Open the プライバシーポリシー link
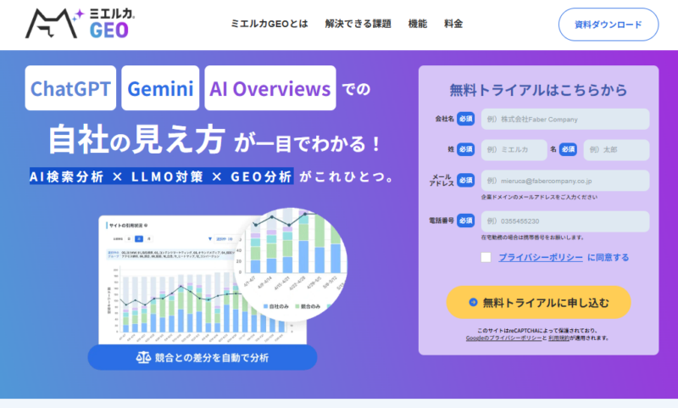This screenshot has width=678, height=408. coord(540,257)
